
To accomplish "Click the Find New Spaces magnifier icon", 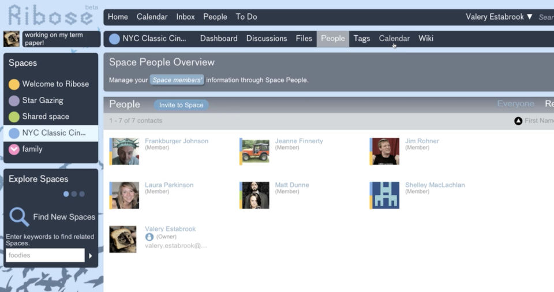I will pos(18,217).
